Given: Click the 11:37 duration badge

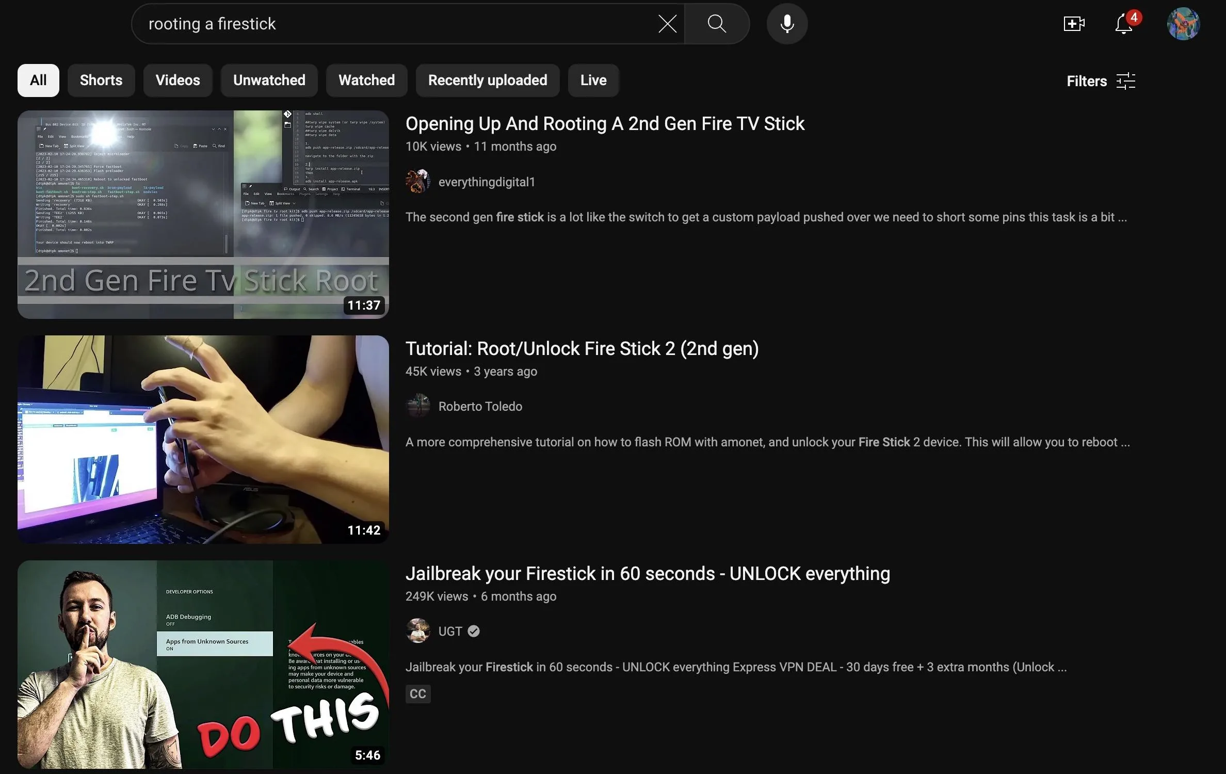Looking at the screenshot, I should (x=364, y=305).
